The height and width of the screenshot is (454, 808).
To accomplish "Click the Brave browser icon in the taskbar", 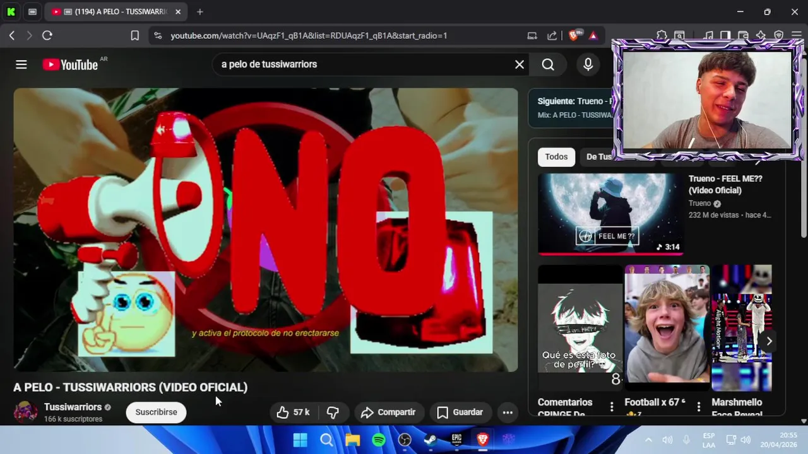I will pyautogui.click(x=483, y=439).
